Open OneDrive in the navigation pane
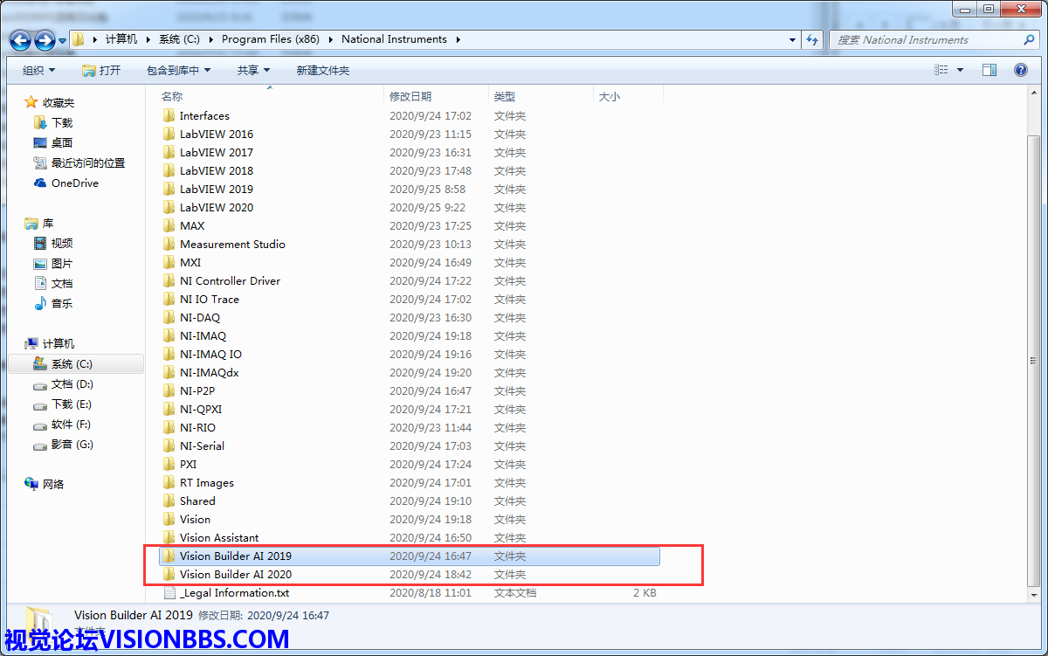Viewport: 1048px width, 656px height. [75, 183]
